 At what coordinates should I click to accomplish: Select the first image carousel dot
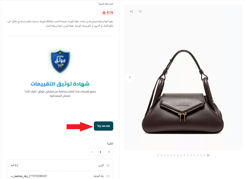coord(158,155)
